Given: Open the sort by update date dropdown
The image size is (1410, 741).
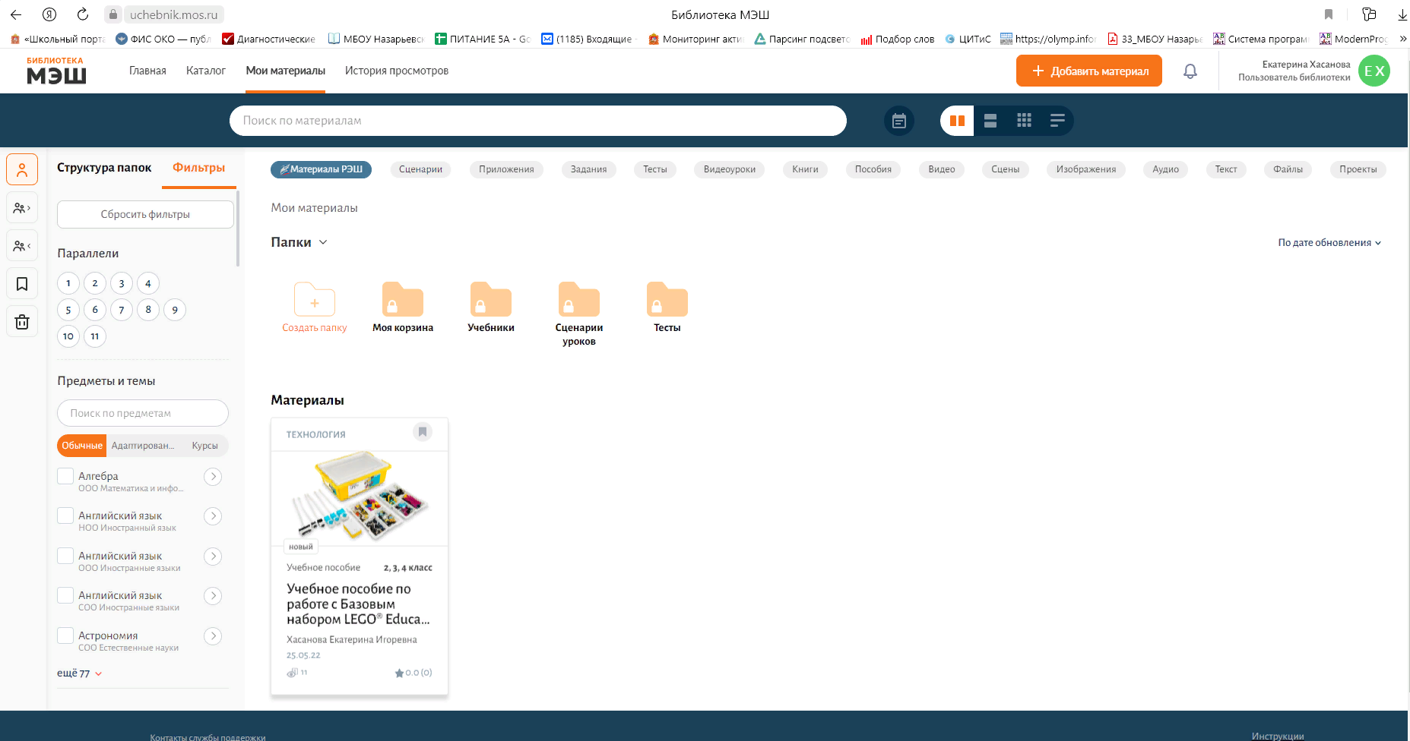Looking at the screenshot, I should (1329, 243).
